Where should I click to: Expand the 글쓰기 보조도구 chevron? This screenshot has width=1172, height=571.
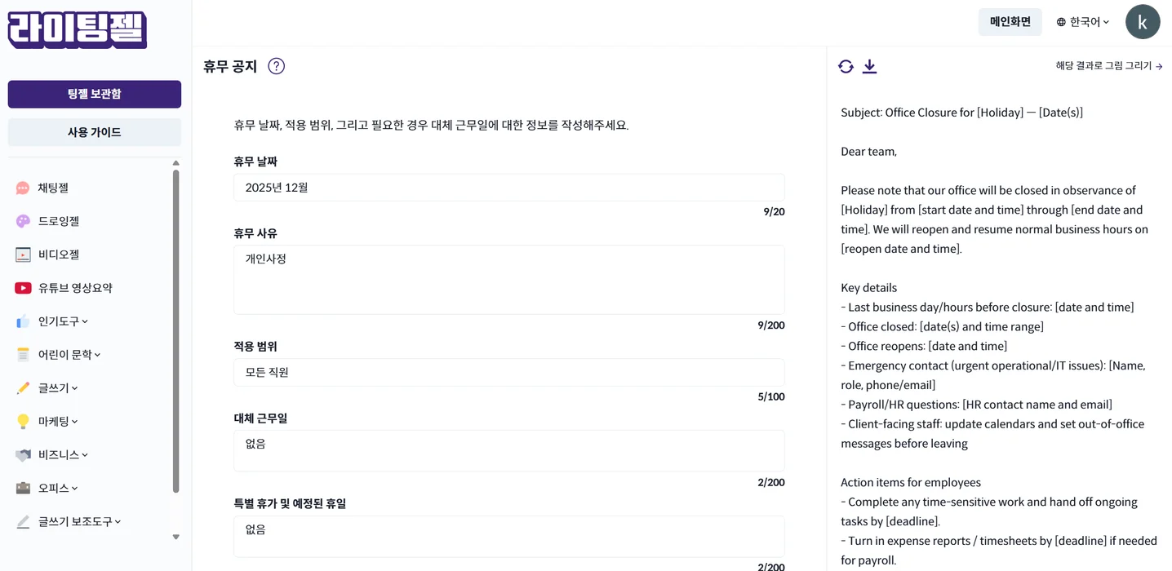[x=118, y=522]
